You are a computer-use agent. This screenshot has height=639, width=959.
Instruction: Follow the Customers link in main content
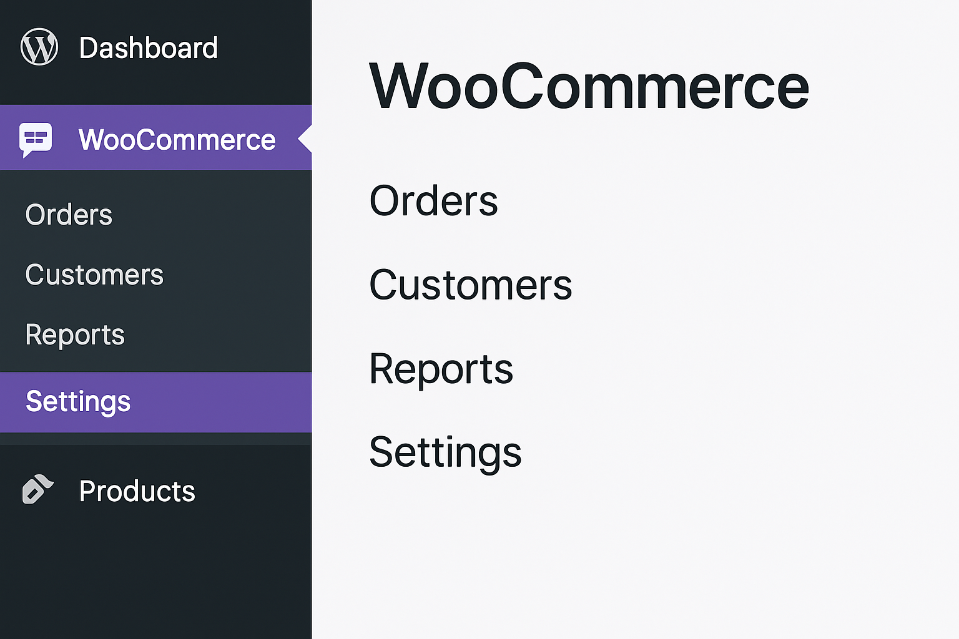point(470,285)
